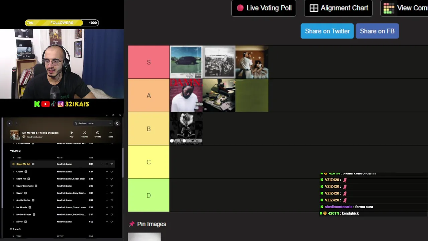
Task: Click the Volume 3 section heading
Action: [x=15, y=229]
